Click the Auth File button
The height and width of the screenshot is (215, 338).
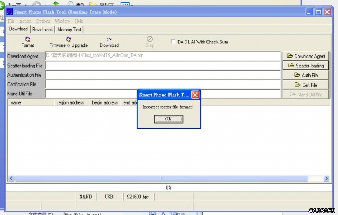point(305,75)
